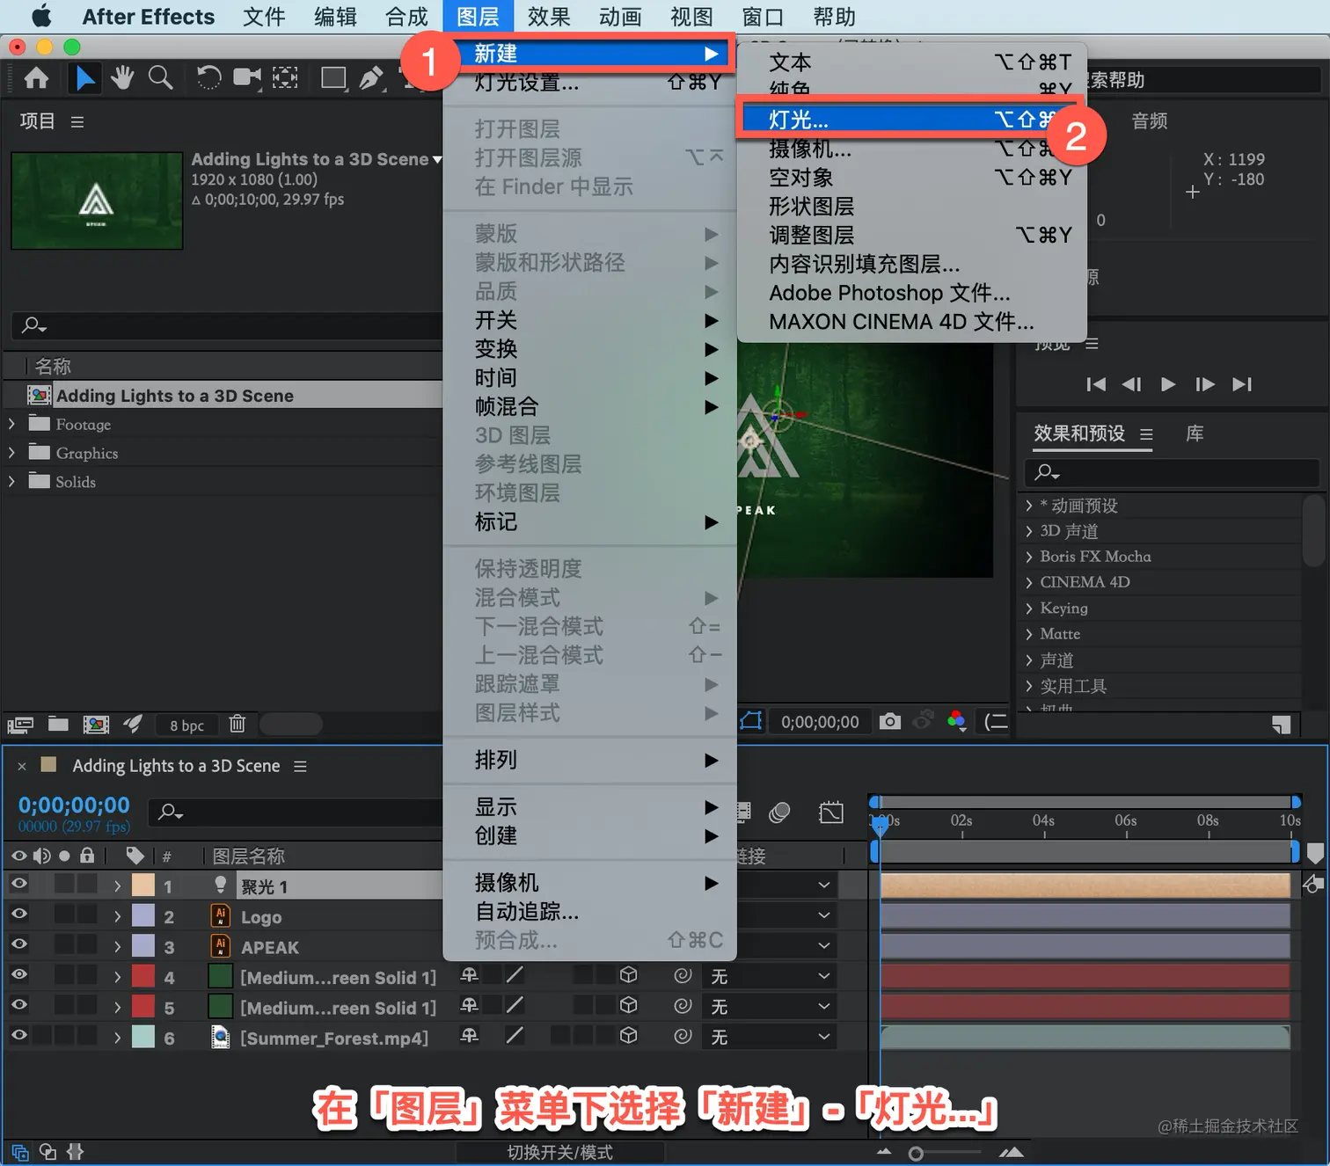Choose 空对象 from the submenu
Image resolution: width=1330 pixels, height=1166 pixels.
[x=912, y=178]
